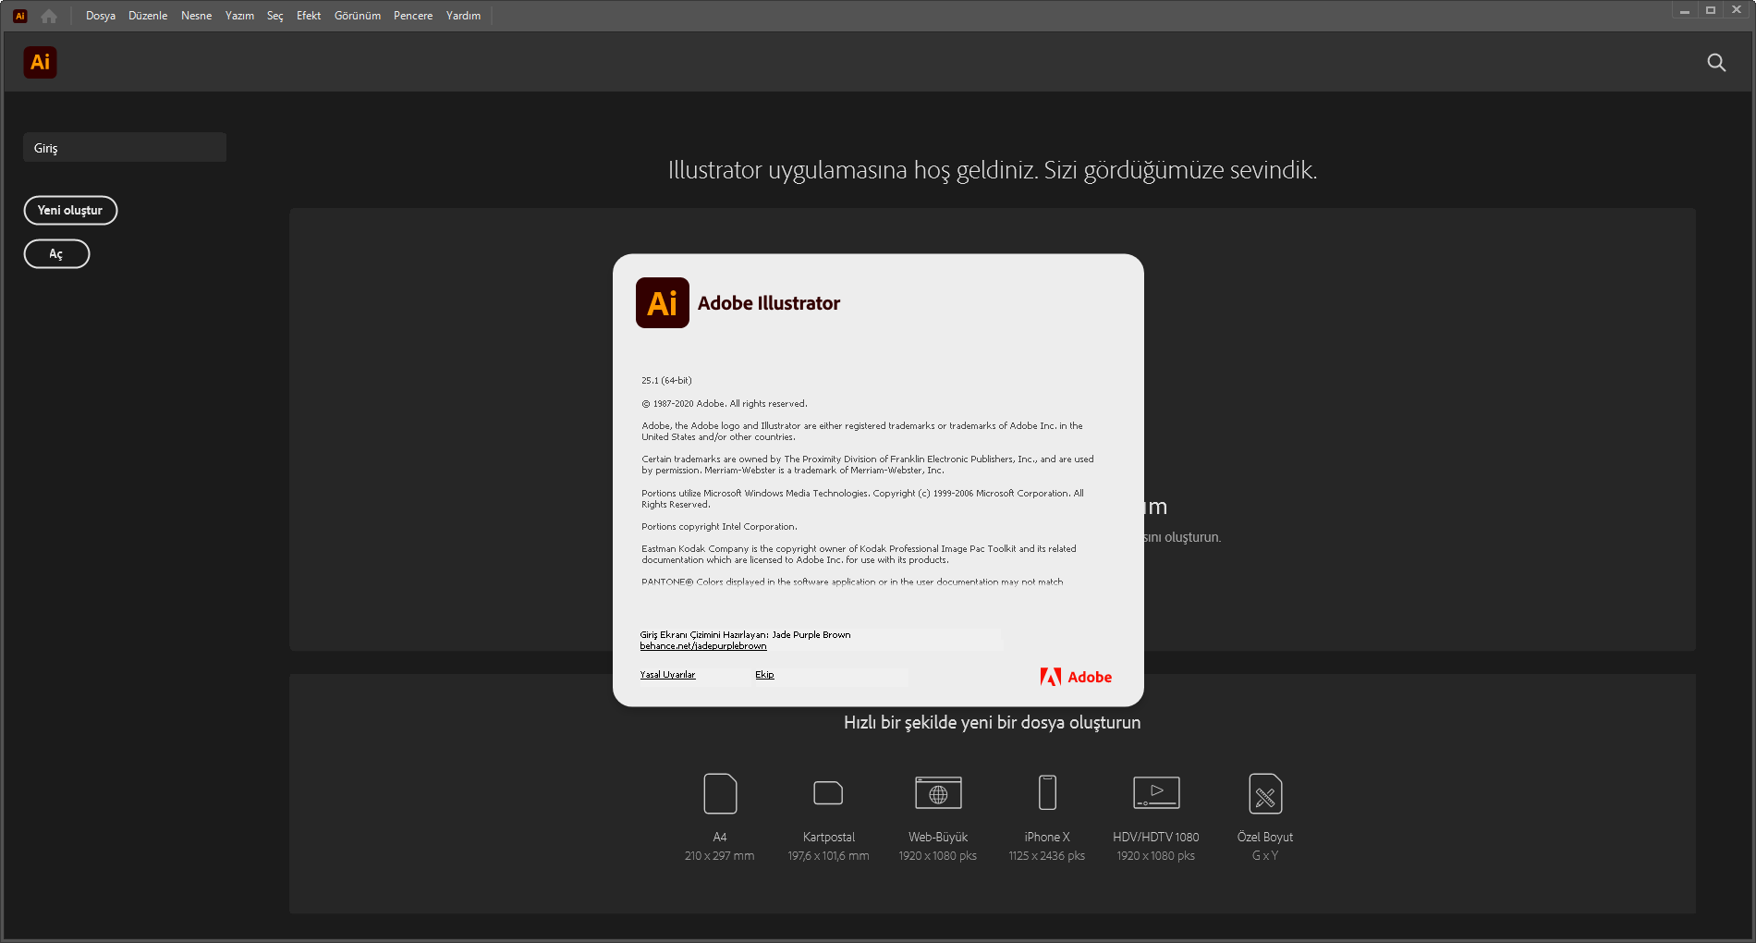
Task: Open the Dosya menu
Action: tap(101, 16)
